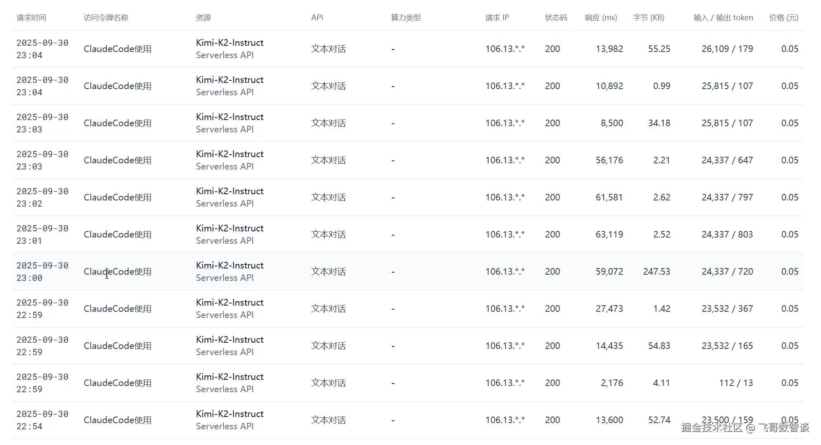Click Kimi-K2-Instruct in the 22:54 row
The image size is (821, 445).
pyautogui.click(x=229, y=414)
